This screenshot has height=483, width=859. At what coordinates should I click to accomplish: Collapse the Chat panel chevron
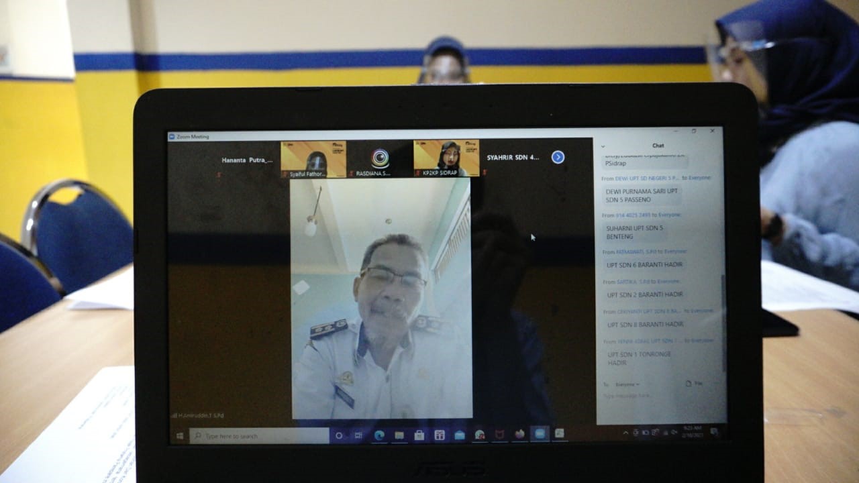603,146
